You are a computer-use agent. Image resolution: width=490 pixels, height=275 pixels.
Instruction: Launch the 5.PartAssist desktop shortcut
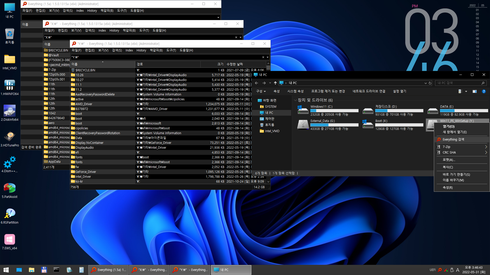pos(10,190)
